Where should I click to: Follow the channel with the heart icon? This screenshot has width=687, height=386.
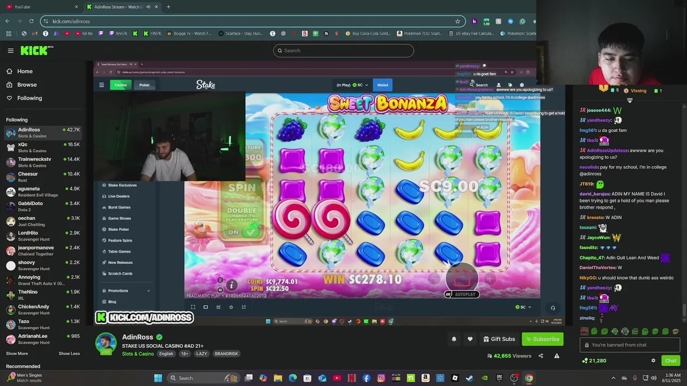pos(470,339)
